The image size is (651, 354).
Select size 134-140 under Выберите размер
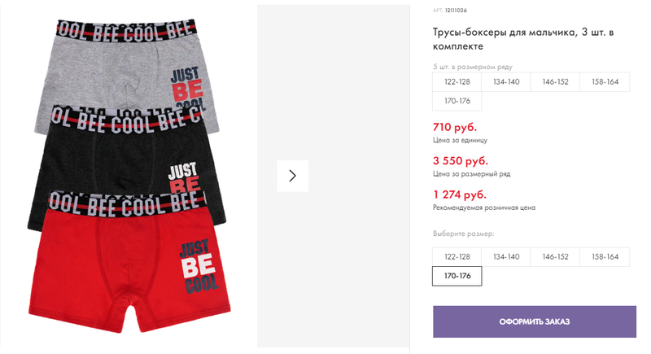506,257
